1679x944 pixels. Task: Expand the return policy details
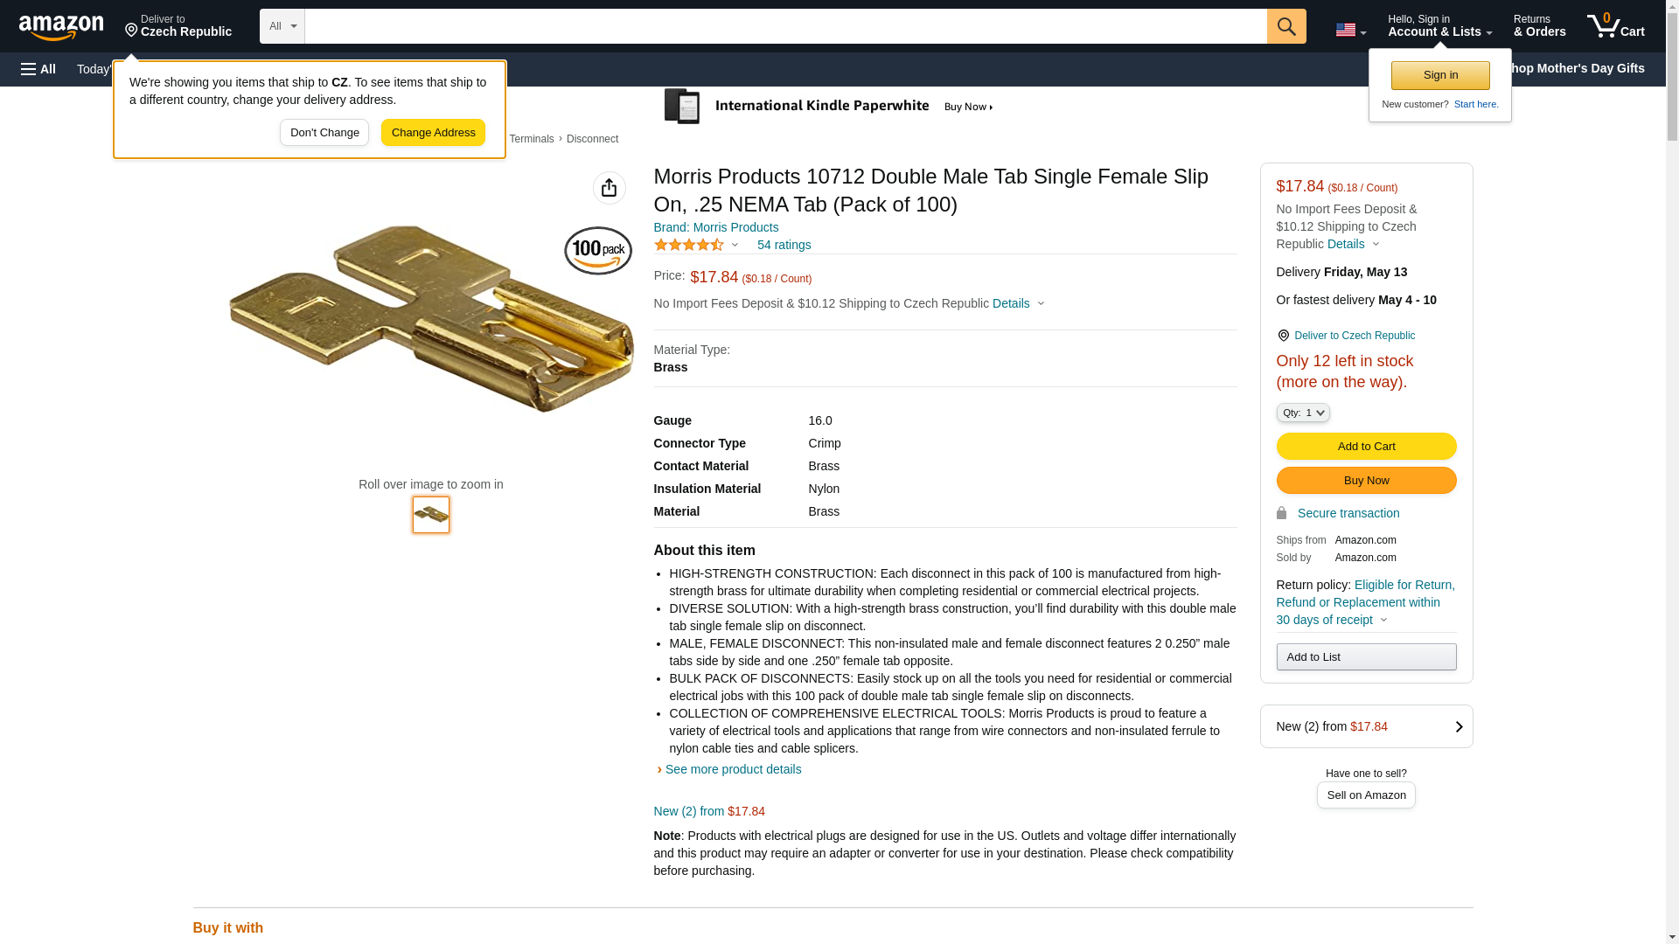coord(1365,602)
